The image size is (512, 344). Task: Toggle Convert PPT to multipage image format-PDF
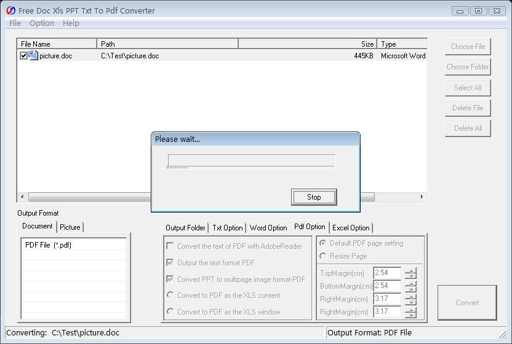click(170, 279)
